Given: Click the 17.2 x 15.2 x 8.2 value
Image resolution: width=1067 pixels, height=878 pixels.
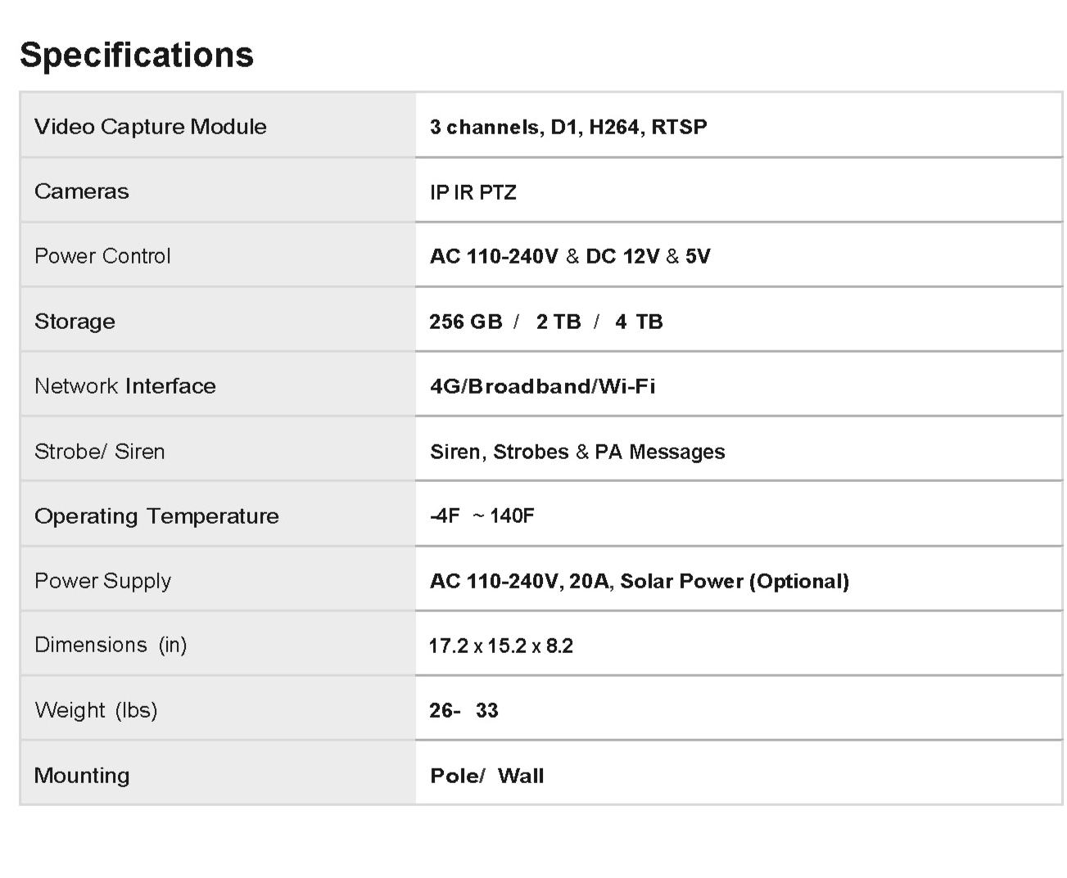Looking at the screenshot, I should (x=501, y=646).
